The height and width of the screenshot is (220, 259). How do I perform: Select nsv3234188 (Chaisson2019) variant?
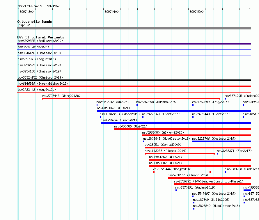(39, 71)
